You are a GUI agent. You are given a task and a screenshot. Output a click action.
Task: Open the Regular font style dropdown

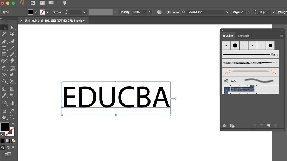tap(249, 12)
